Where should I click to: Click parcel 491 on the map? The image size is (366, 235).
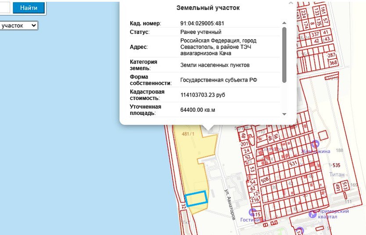click(x=338, y=186)
